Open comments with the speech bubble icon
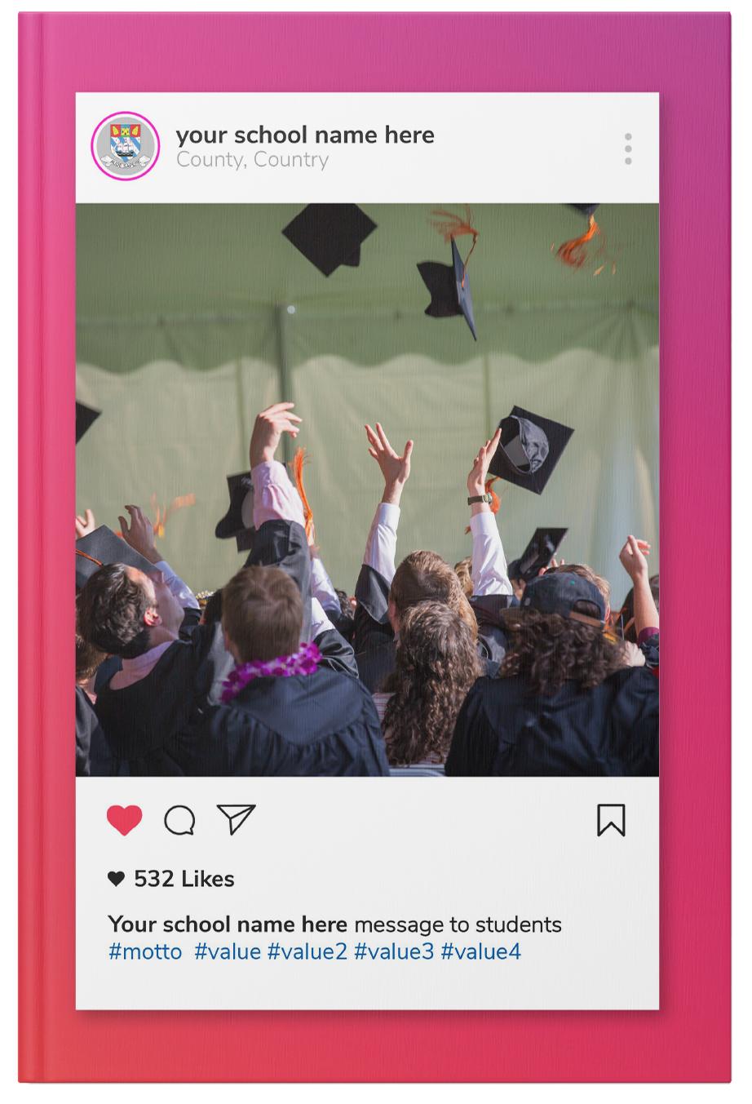The image size is (752, 1104). (x=179, y=820)
